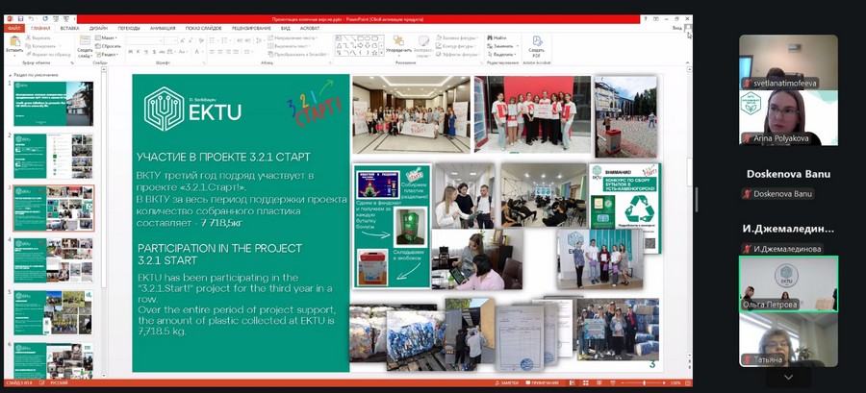Viewport: 866px width, 393px height.
Task: Click the Undo arrow in quick access toolbar
Action: click(31, 18)
